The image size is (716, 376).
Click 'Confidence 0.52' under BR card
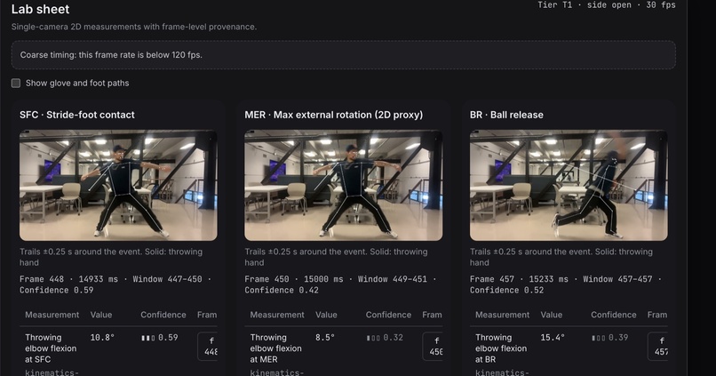pos(507,290)
